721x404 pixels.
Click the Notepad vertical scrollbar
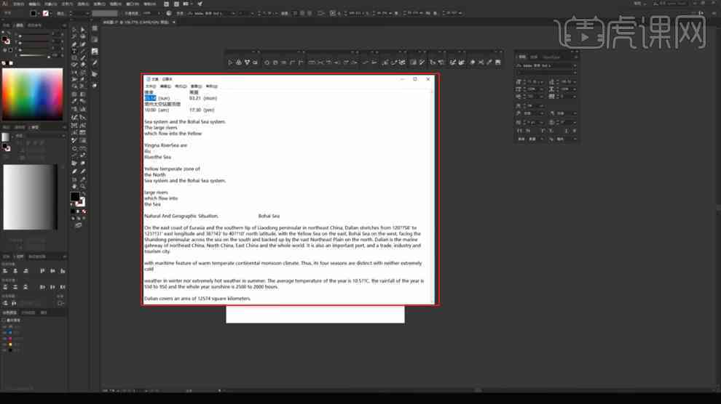[x=433, y=196]
